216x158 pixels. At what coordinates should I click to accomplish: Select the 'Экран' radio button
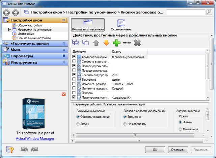click(78, 124)
